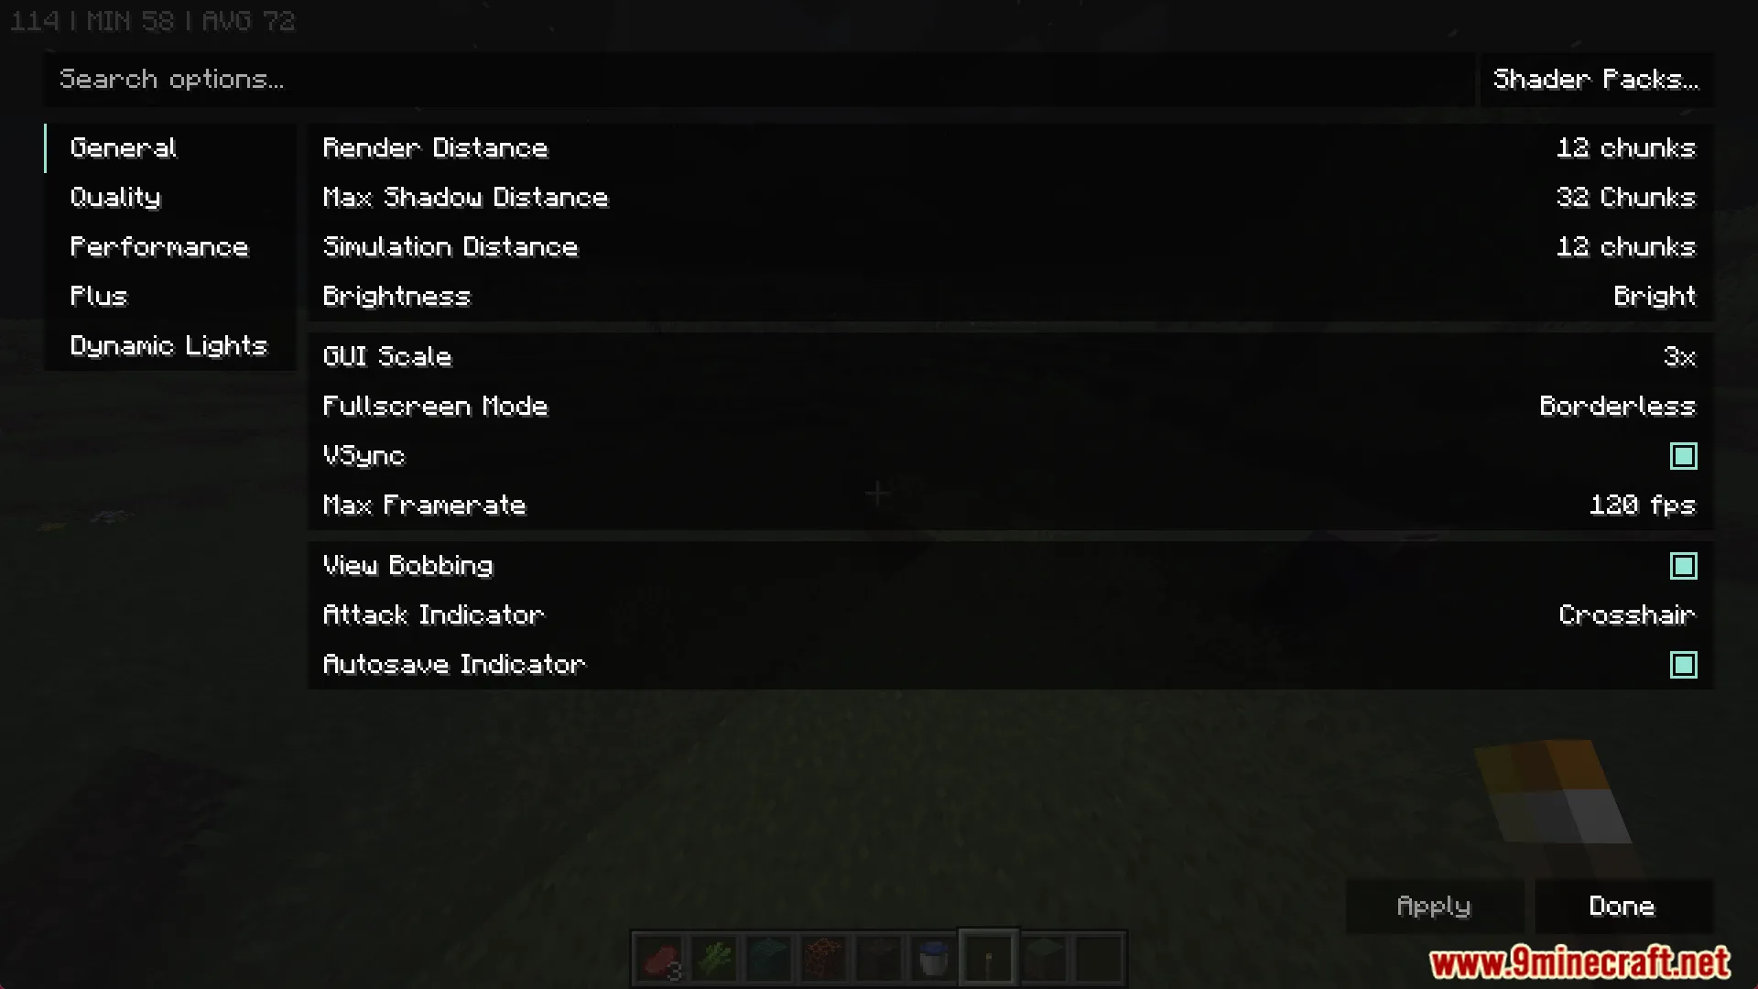
Task: Click the Plus settings category
Action: pos(99,296)
